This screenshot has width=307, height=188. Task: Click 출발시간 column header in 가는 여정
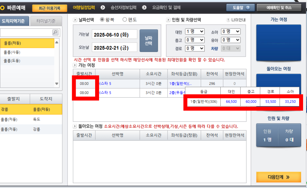[84, 74]
